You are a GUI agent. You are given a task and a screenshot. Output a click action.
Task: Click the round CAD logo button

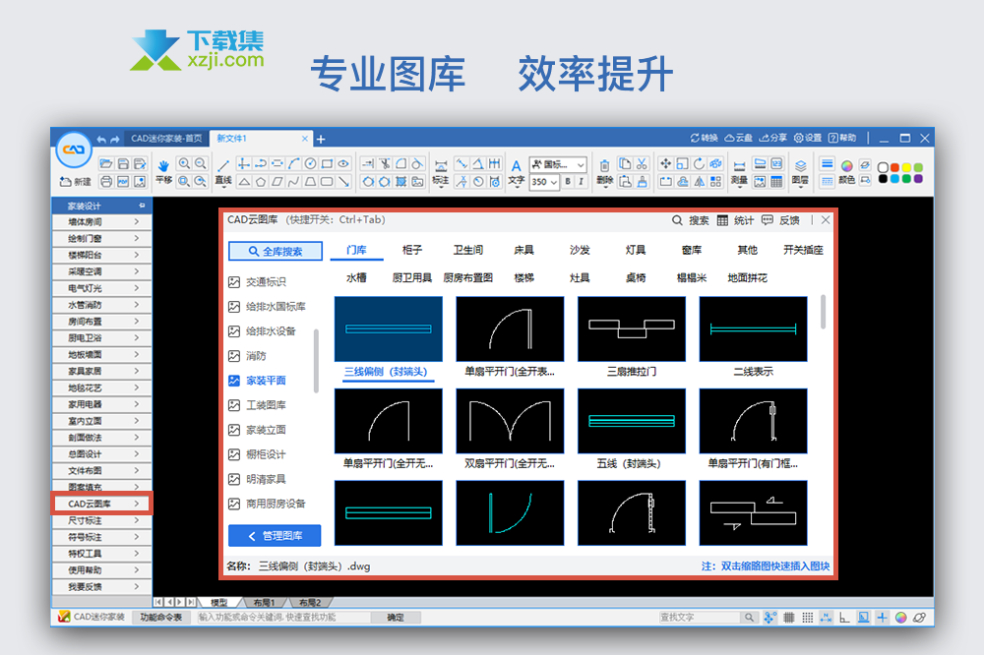(74, 149)
